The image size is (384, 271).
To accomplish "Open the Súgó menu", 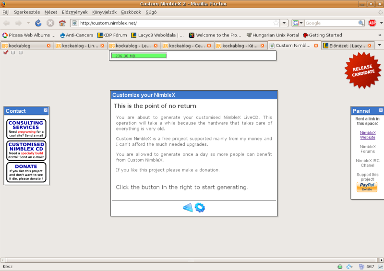I will 151,12.
